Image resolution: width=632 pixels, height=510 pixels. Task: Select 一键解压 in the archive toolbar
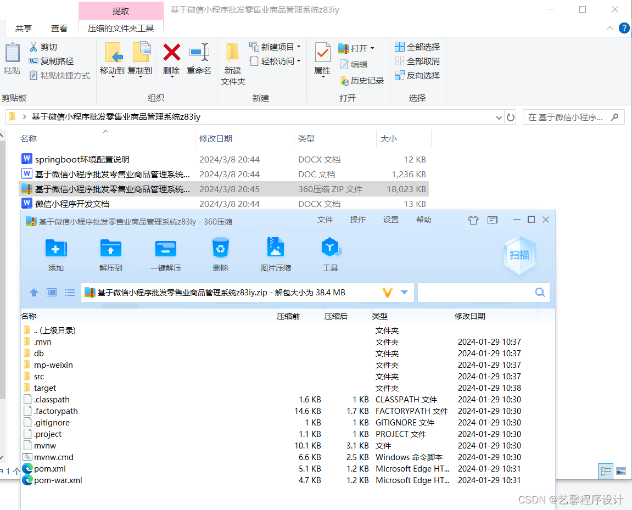click(x=165, y=254)
